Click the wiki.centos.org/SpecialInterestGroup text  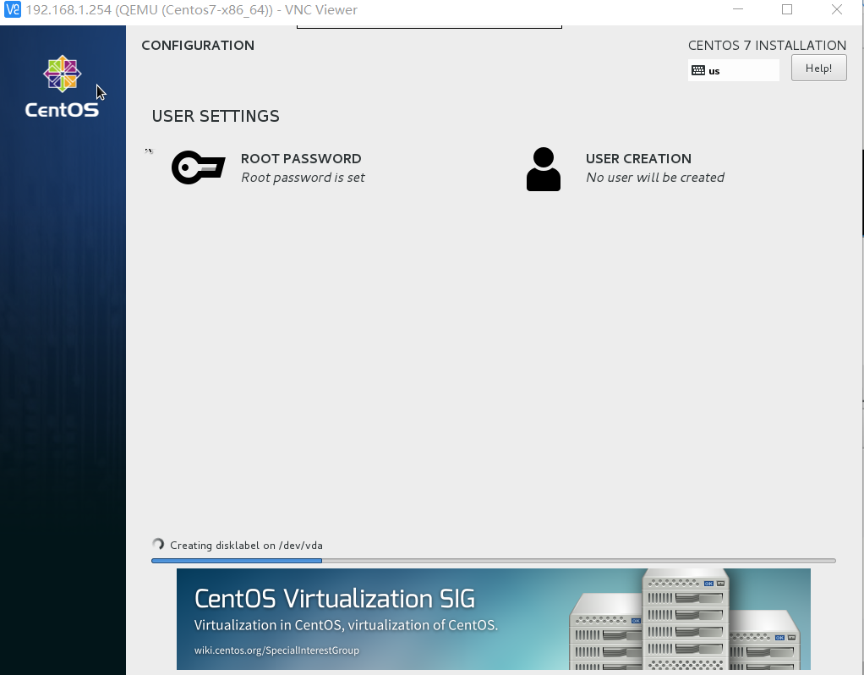(276, 650)
